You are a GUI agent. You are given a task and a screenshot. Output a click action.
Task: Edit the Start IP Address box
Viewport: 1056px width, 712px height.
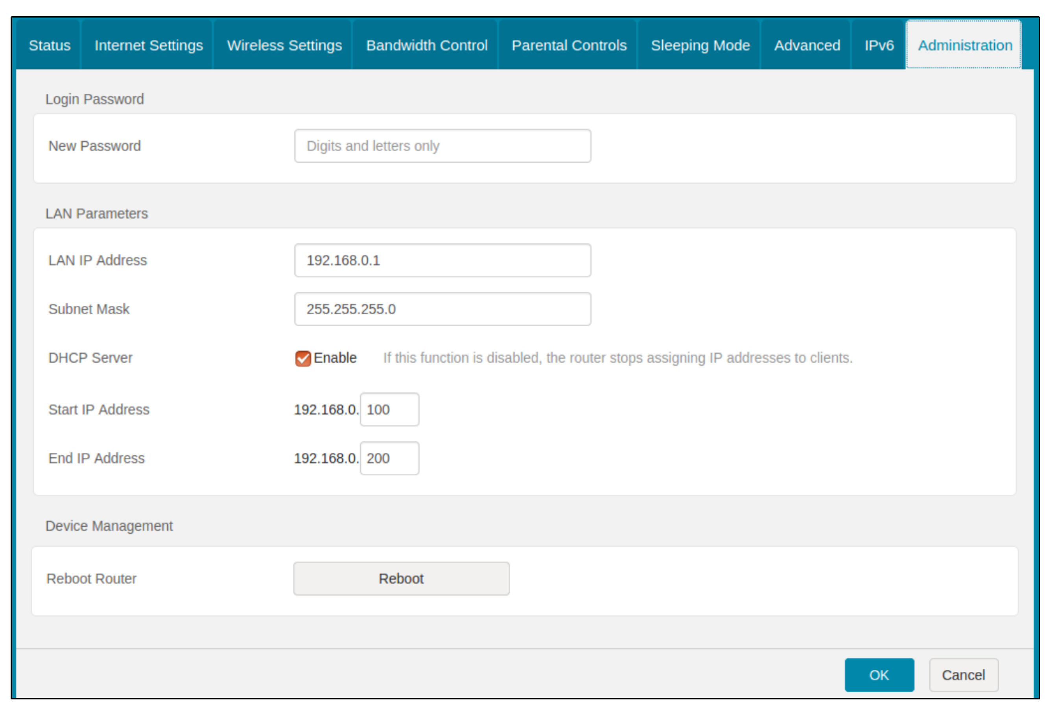(x=389, y=410)
